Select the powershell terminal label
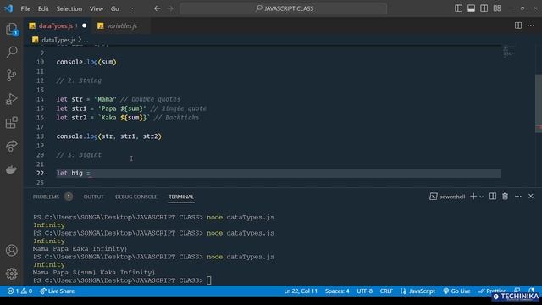Viewport: 542px width, 305px height. click(x=447, y=197)
